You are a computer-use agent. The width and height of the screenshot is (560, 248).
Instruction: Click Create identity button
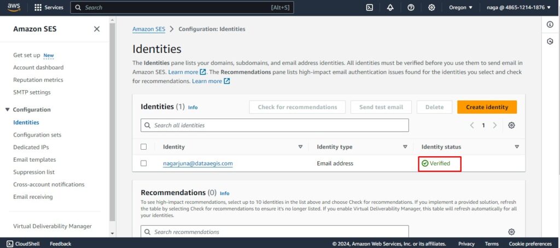(x=487, y=107)
